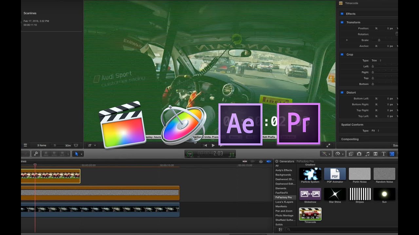Select Solids category
The width and height of the screenshot is (419, 235).
pos(279,225)
